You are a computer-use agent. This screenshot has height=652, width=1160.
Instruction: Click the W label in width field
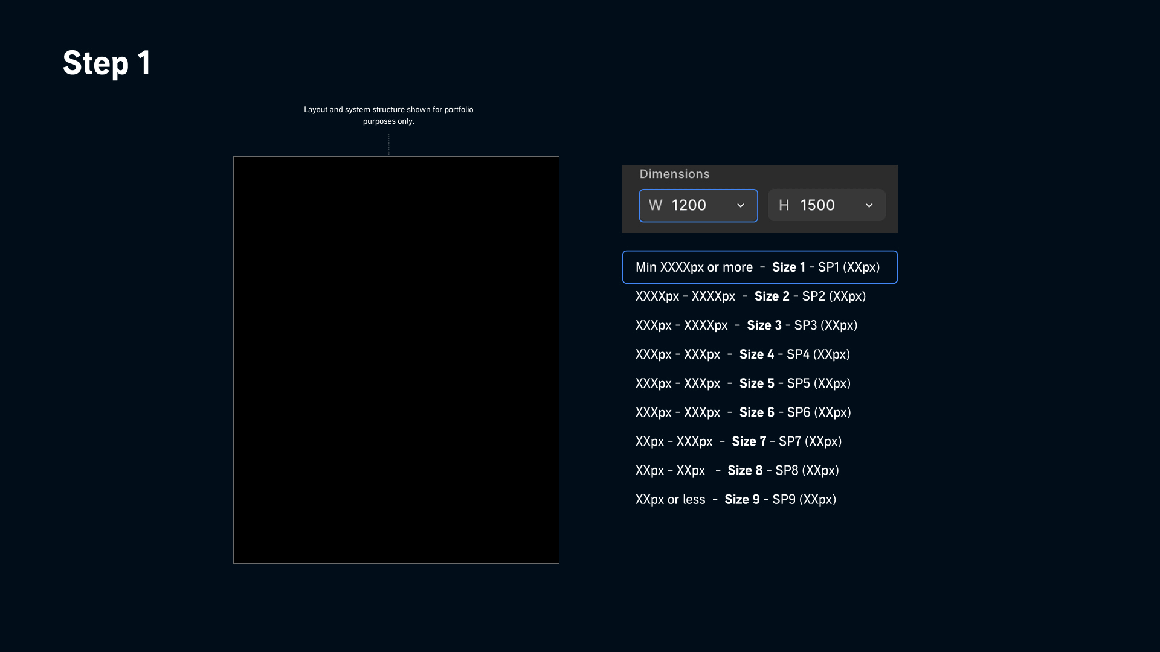(656, 205)
